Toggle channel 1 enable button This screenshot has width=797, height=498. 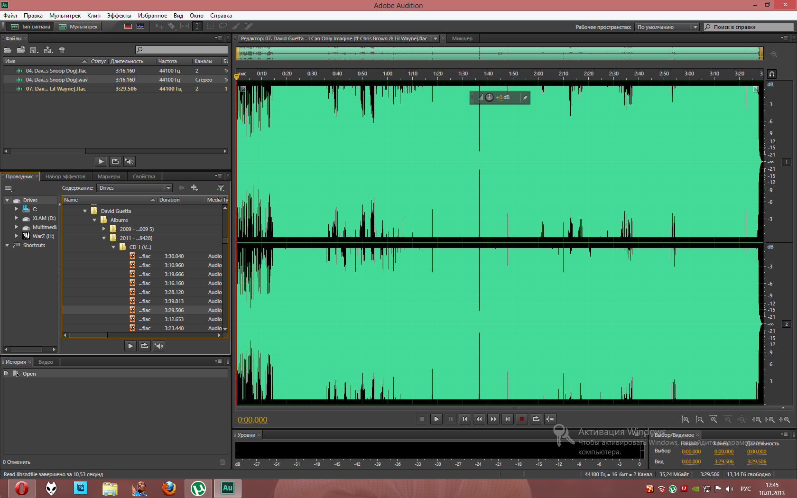point(787,162)
